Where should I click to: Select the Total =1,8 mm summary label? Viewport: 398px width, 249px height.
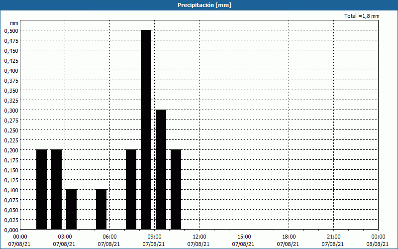click(x=362, y=16)
